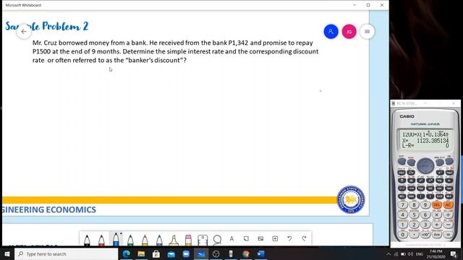Go back with the left arrow button
Viewport: 463px width, 260px height.
coord(24,32)
